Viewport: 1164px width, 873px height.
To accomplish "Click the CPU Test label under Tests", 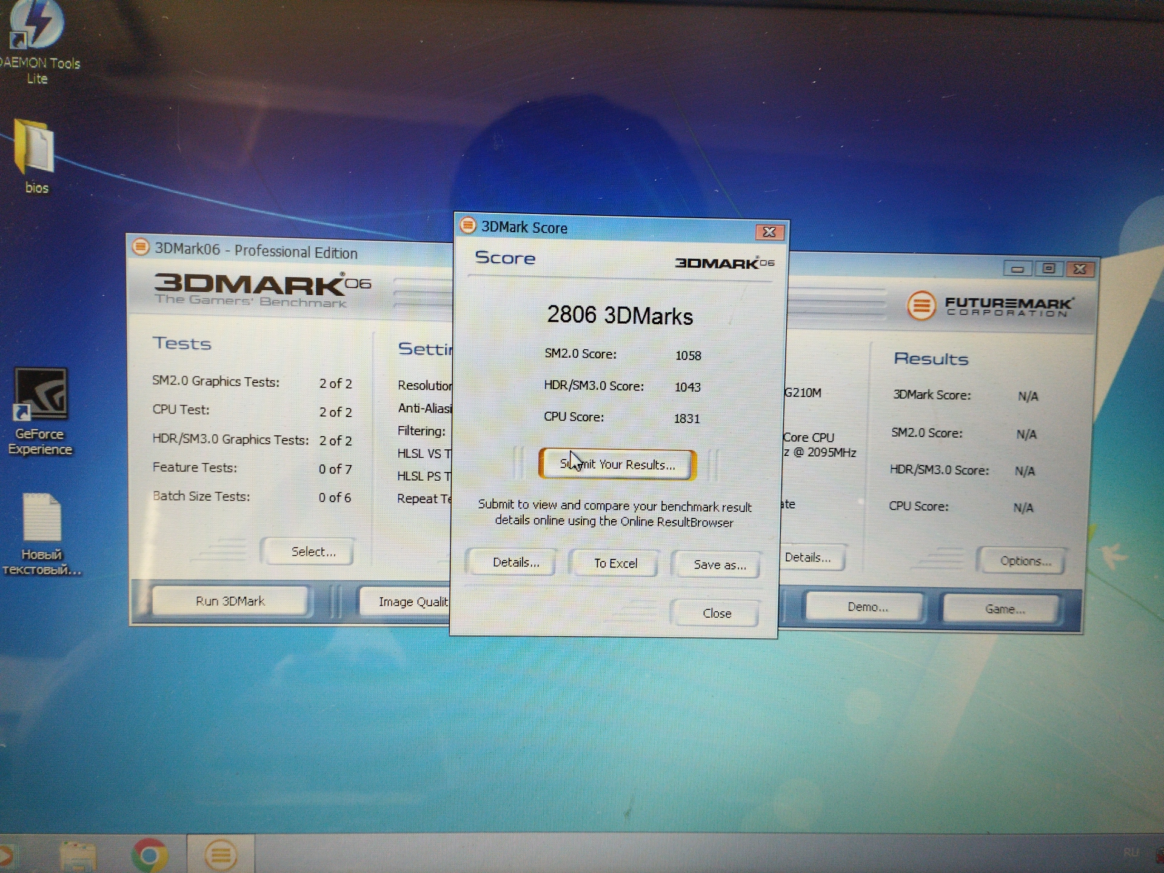I will 181,409.
